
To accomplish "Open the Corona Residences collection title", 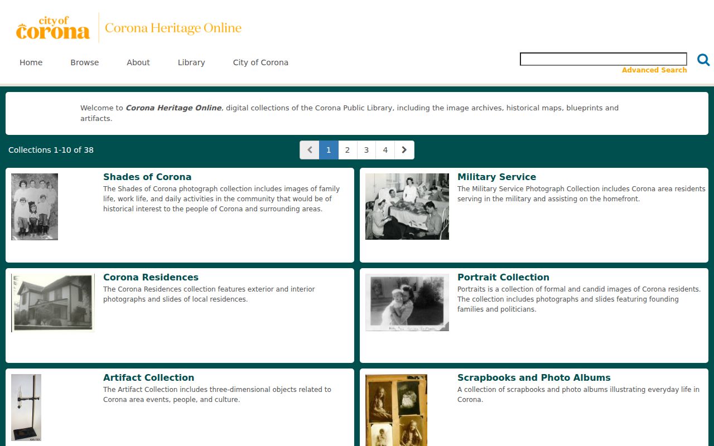I will pyautogui.click(x=151, y=277).
